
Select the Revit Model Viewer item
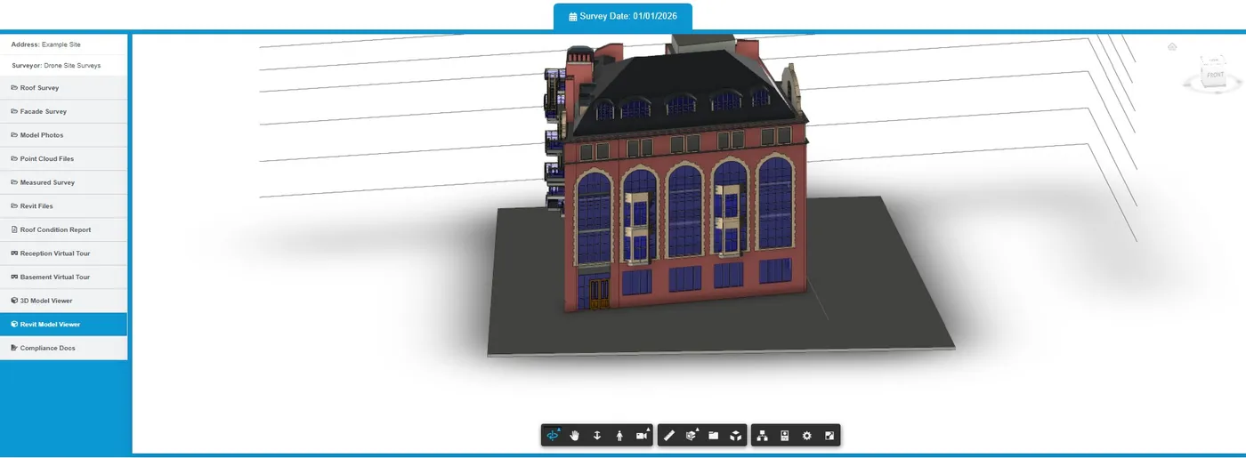pos(63,325)
